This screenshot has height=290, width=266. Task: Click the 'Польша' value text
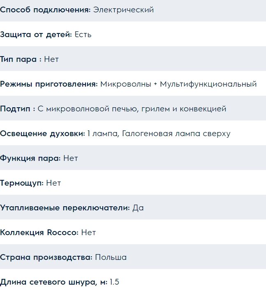[x=111, y=257]
